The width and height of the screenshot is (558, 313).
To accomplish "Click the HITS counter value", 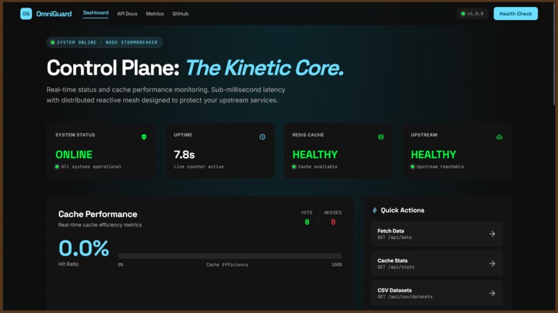I will coord(307,222).
